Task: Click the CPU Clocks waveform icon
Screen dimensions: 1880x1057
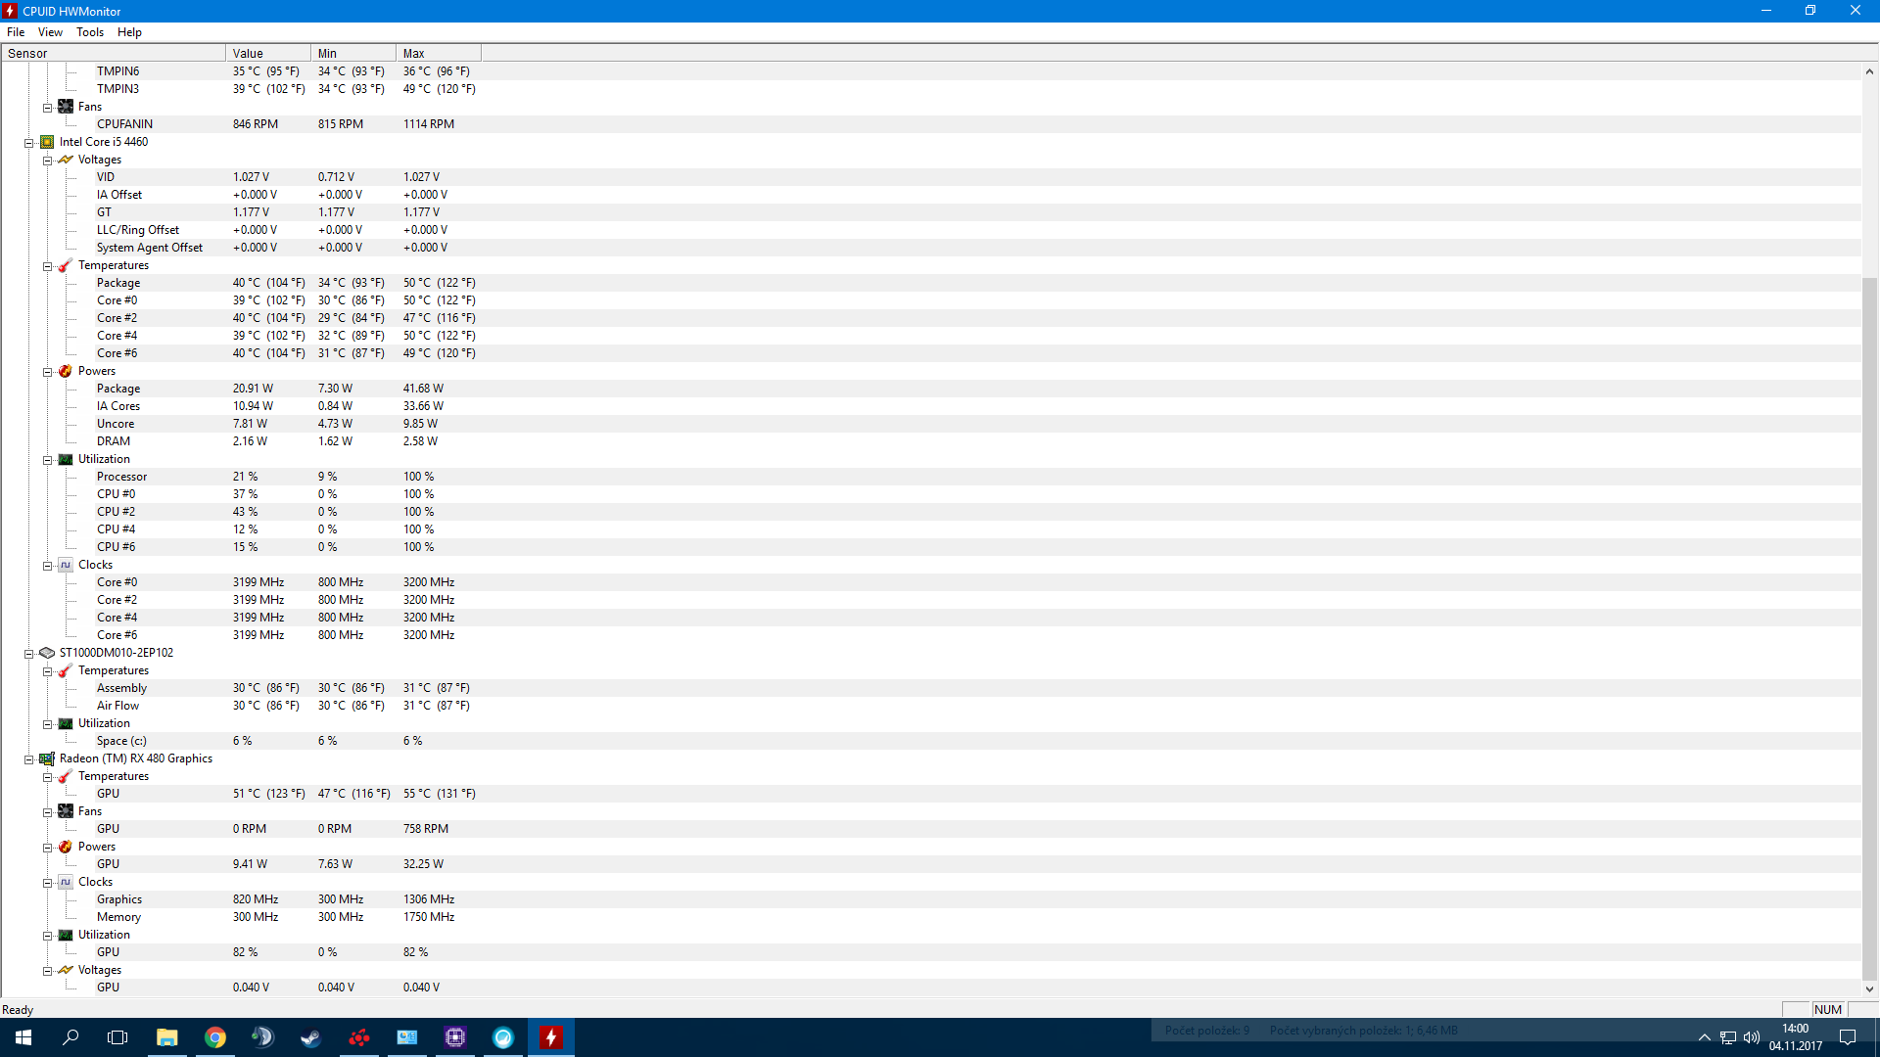Action: (x=66, y=565)
